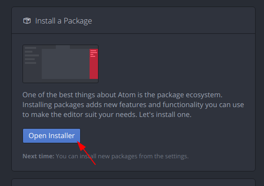Click the pink text lines on red panel
Image resolution: width=264 pixels, height=186 pixels.
[x=94, y=54]
